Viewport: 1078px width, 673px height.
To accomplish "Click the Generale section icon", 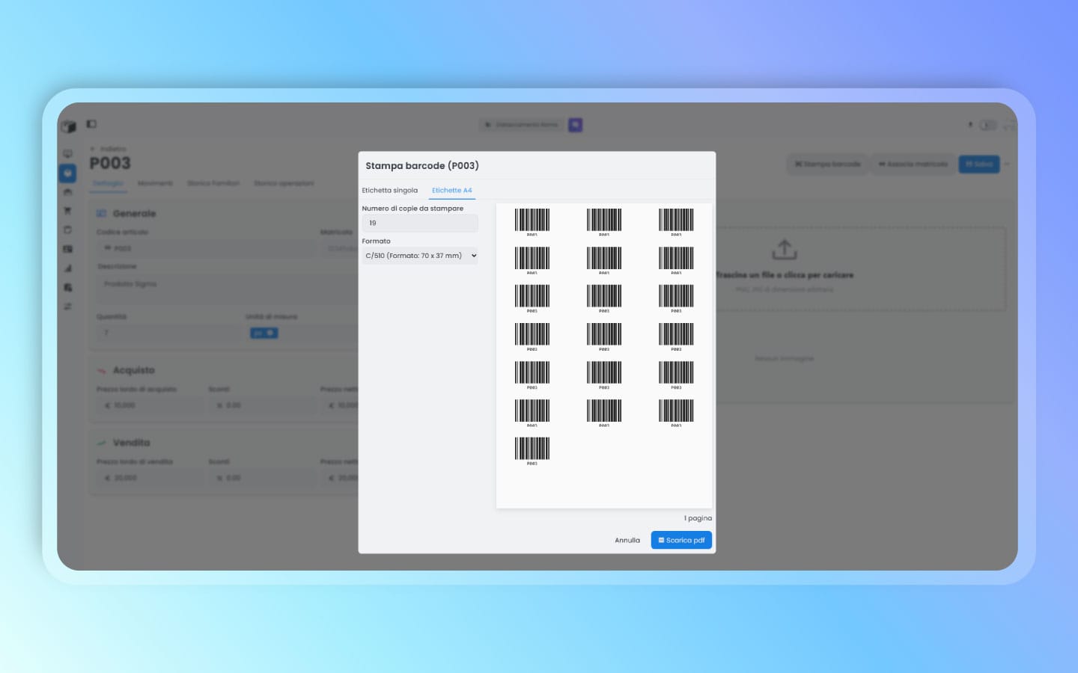I will pyautogui.click(x=101, y=214).
